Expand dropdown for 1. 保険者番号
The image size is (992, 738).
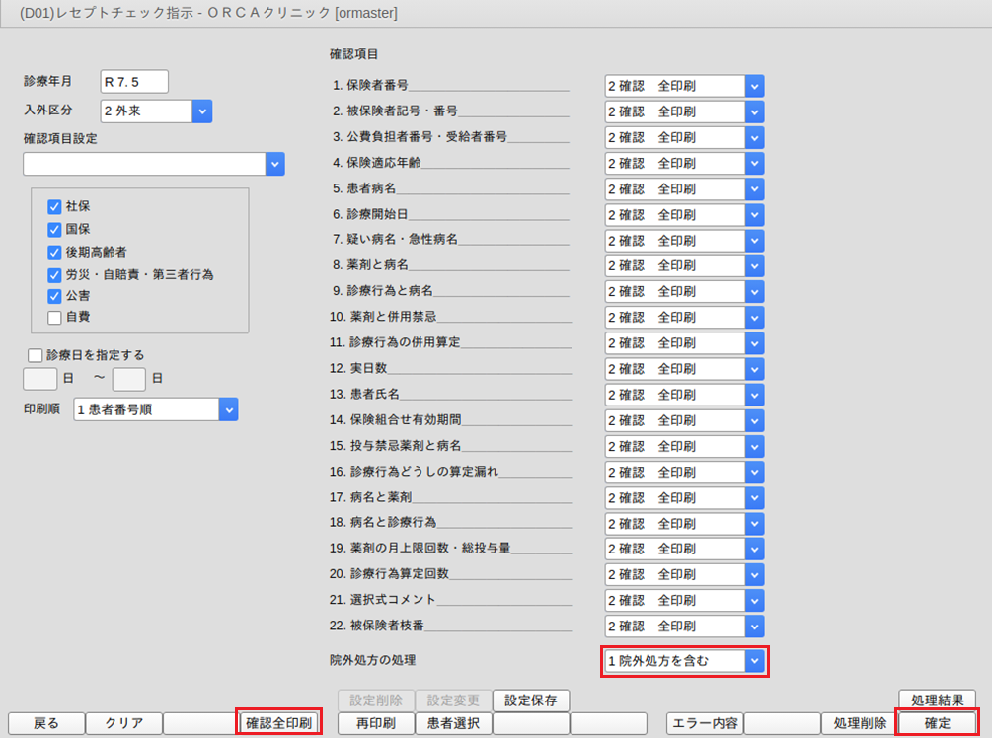[x=755, y=86]
